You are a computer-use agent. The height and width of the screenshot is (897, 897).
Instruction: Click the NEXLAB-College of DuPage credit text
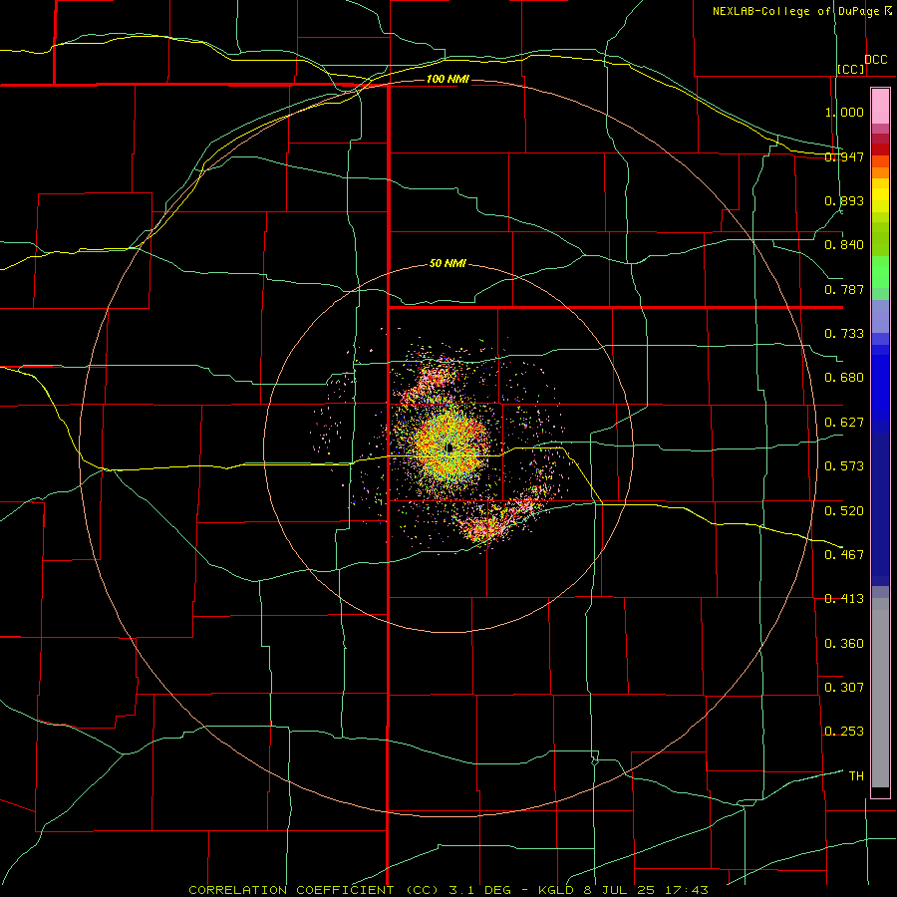(x=795, y=11)
